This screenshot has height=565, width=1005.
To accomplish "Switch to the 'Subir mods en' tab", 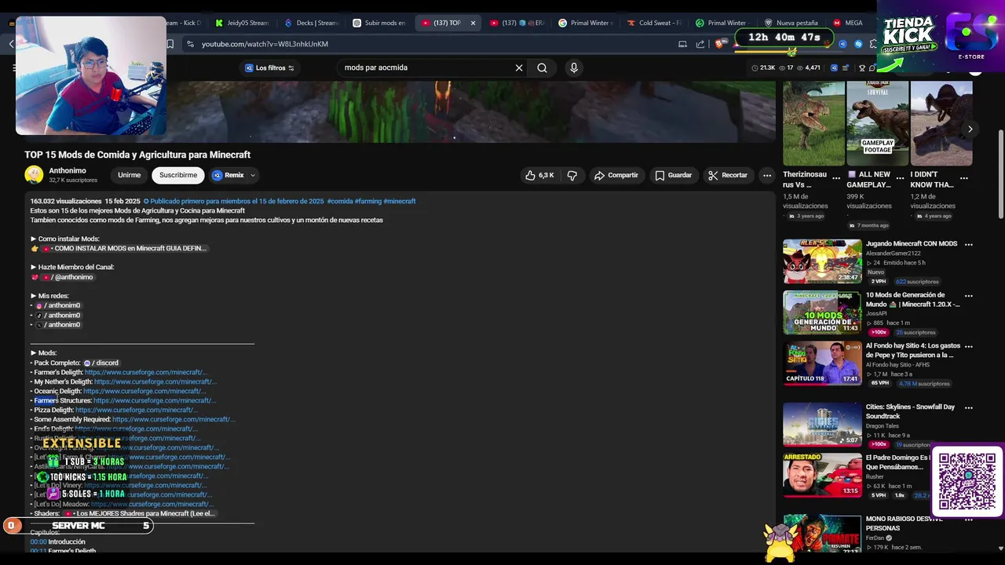I will (379, 23).
